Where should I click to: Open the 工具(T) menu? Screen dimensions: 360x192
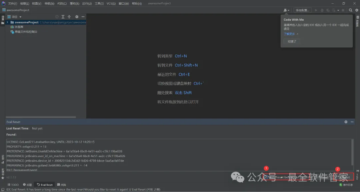(99, 3)
